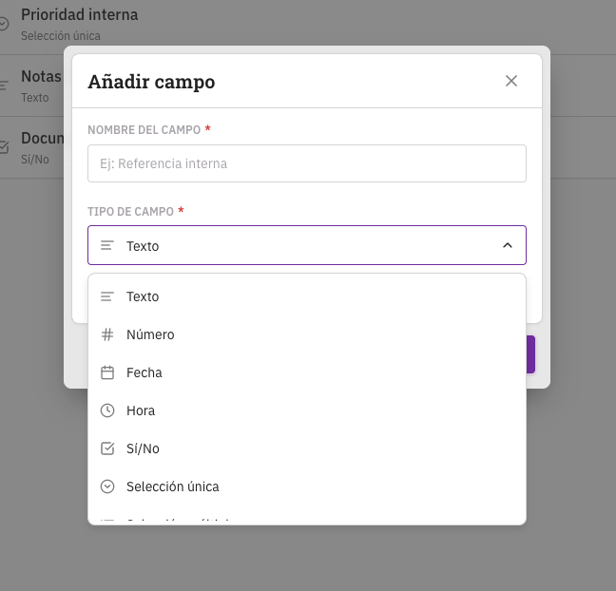Screen dimensions: 616x591
Task: Collapse the Tipo de campo chevron arrow
Action: 508,245
